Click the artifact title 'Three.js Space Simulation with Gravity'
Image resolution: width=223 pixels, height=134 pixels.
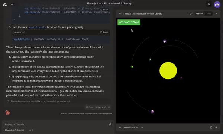[x=142, y=14]
